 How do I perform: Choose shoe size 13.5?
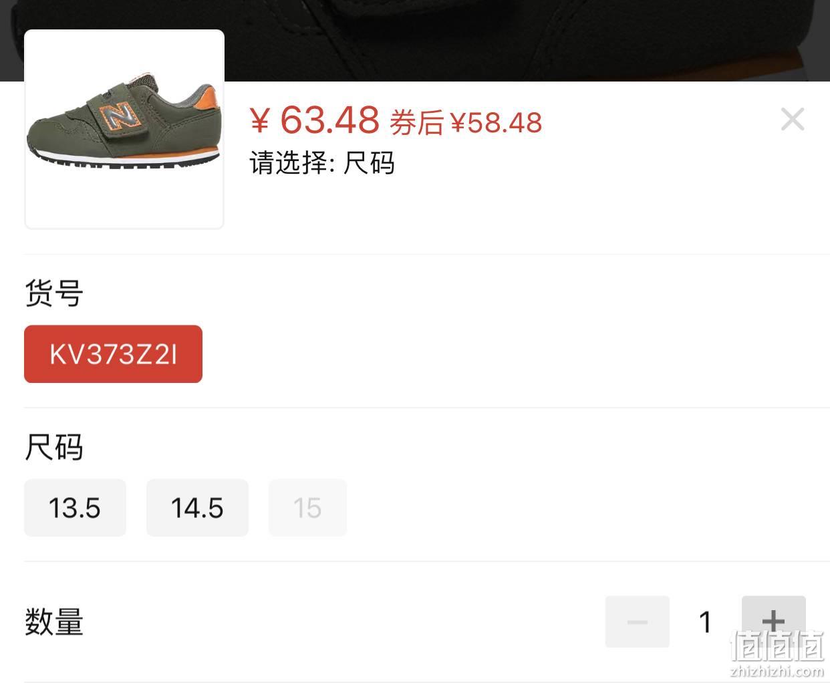click(x=75, y=507)
